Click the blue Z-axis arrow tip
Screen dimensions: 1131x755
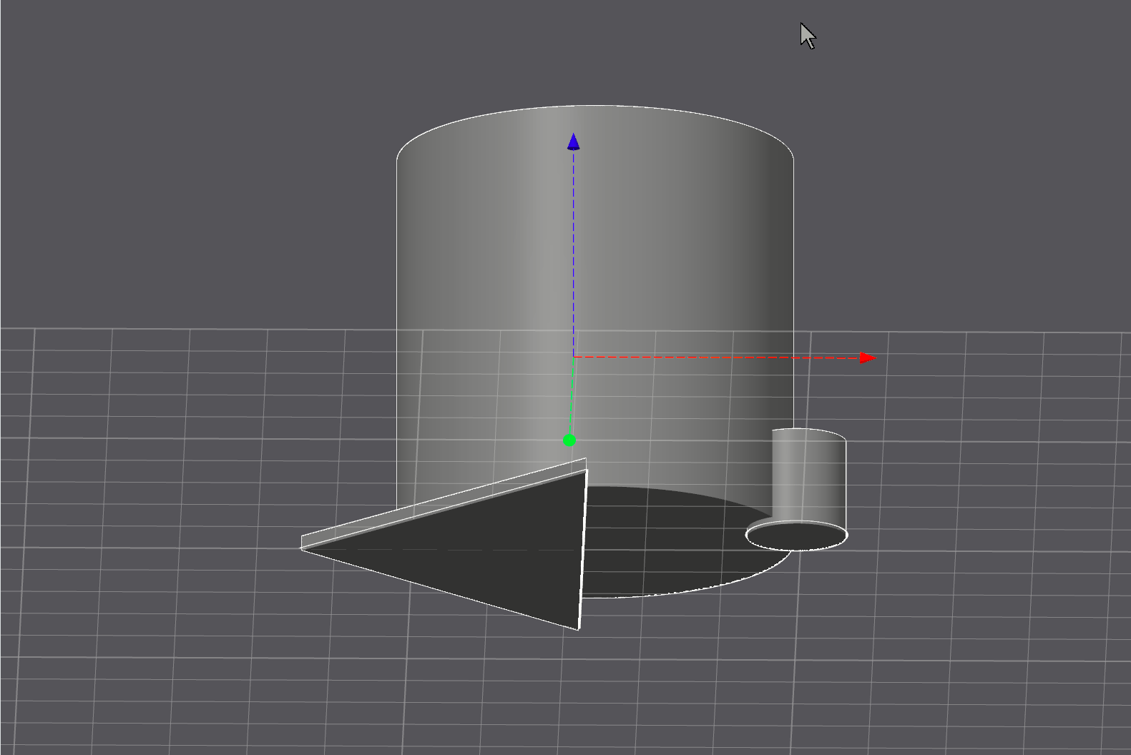coord(573,142)
